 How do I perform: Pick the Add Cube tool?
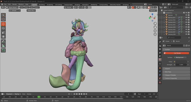tap(3, 50)
